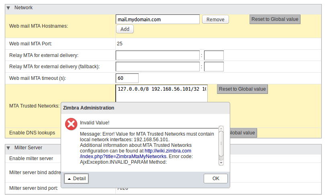Image resolution: width=325 pixels, height=195 pixels.
Task: Click the Web mail MTA timeout field
Action: pyautogui.click(x=127, y=78)
